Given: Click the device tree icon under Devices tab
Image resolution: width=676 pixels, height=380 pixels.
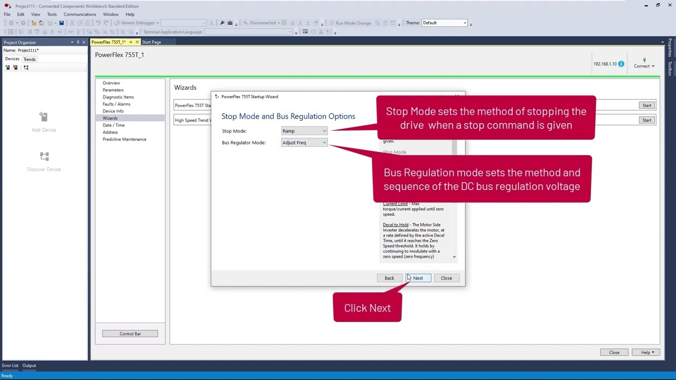Looking at the screenshot, I should (26, 68).
